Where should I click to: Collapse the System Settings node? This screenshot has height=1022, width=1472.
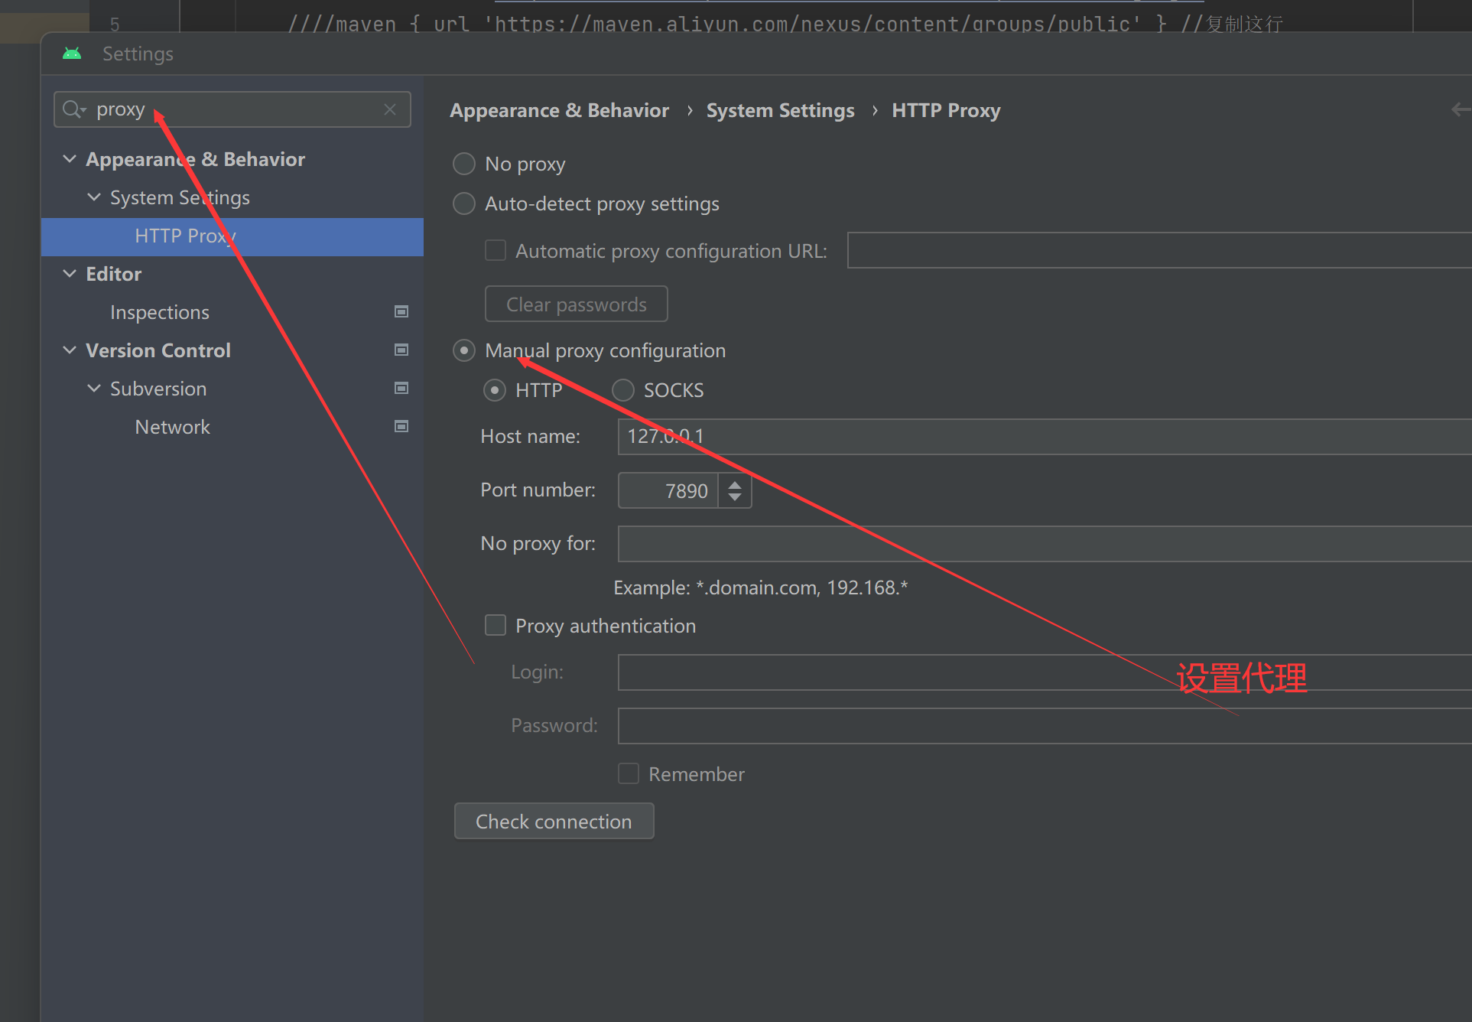[94, 197]
